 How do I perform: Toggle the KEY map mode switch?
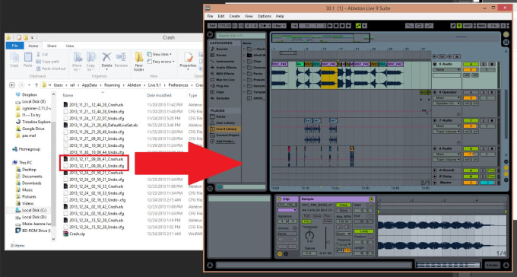(x=468, y=26)
